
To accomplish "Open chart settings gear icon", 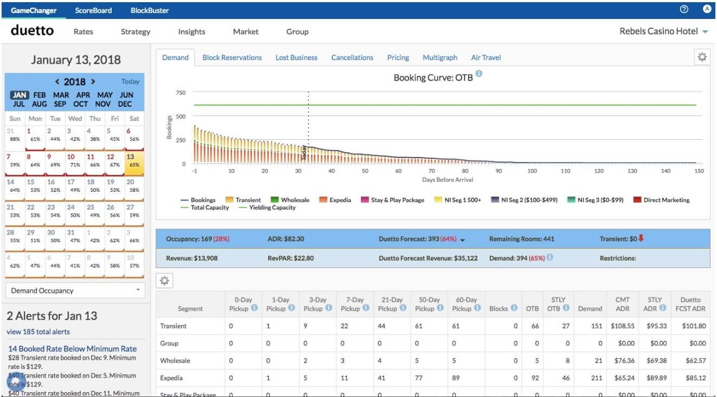I will (x=702, y=57).
